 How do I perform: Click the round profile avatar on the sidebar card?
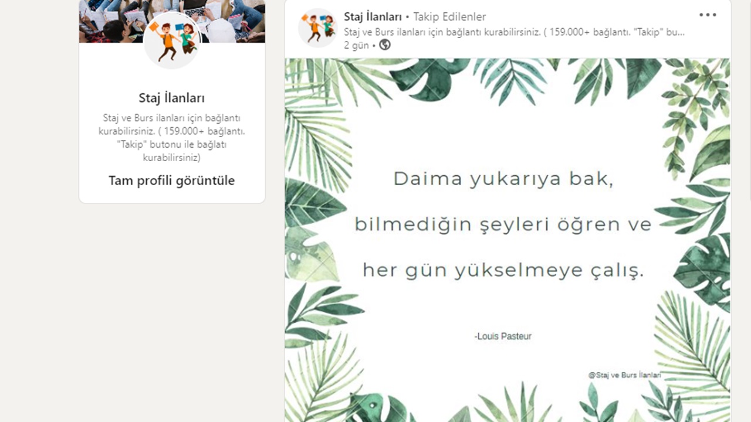click(x=172, y=40)
